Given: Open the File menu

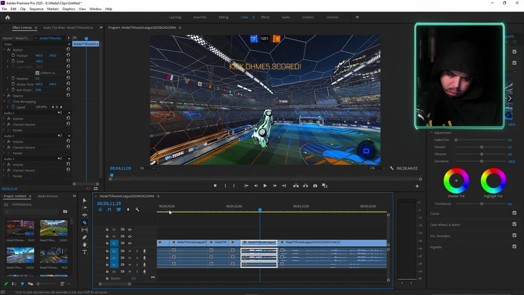Looking at the screenshot, I should coord(4,9).
